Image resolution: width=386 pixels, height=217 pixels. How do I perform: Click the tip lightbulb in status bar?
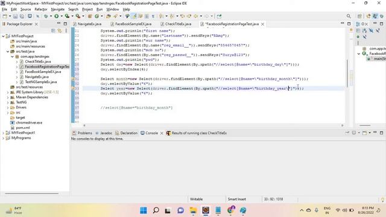383,200
